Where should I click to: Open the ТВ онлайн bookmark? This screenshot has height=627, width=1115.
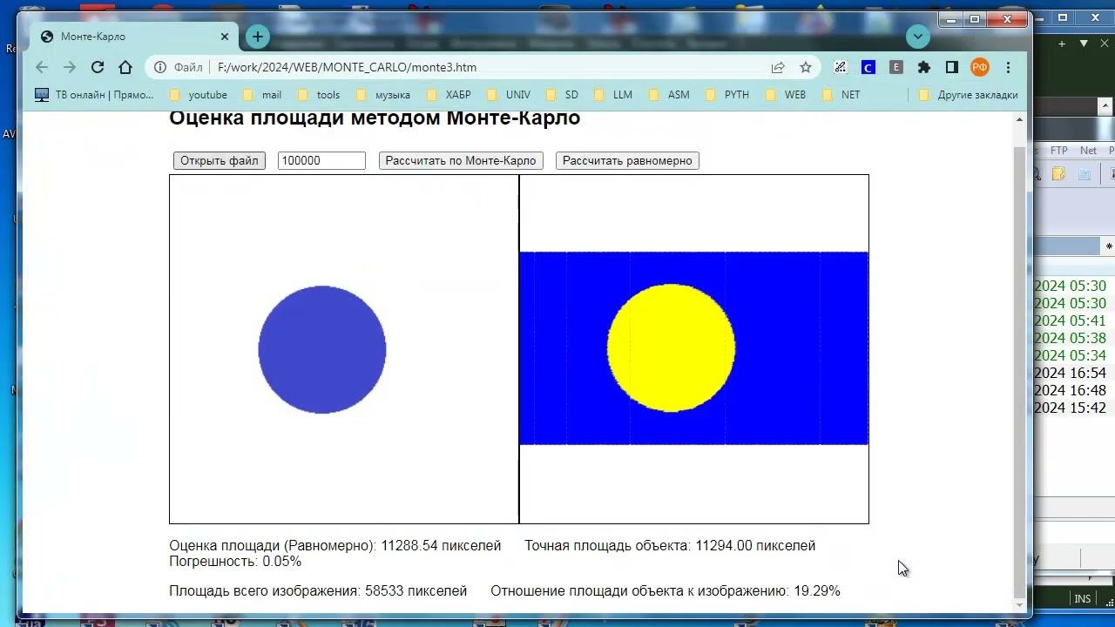pos(94,95)
